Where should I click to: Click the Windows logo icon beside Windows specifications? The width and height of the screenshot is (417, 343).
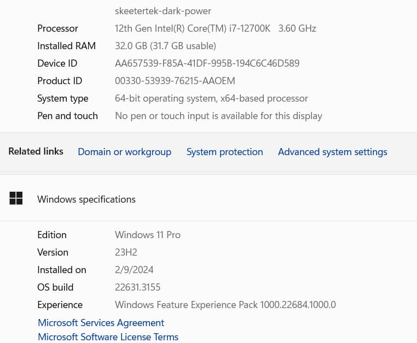[16, 198]
